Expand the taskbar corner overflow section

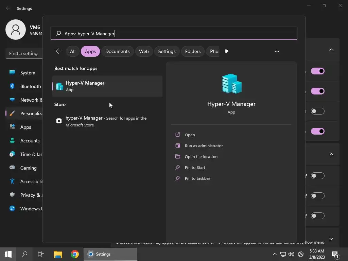click(331, 239)
